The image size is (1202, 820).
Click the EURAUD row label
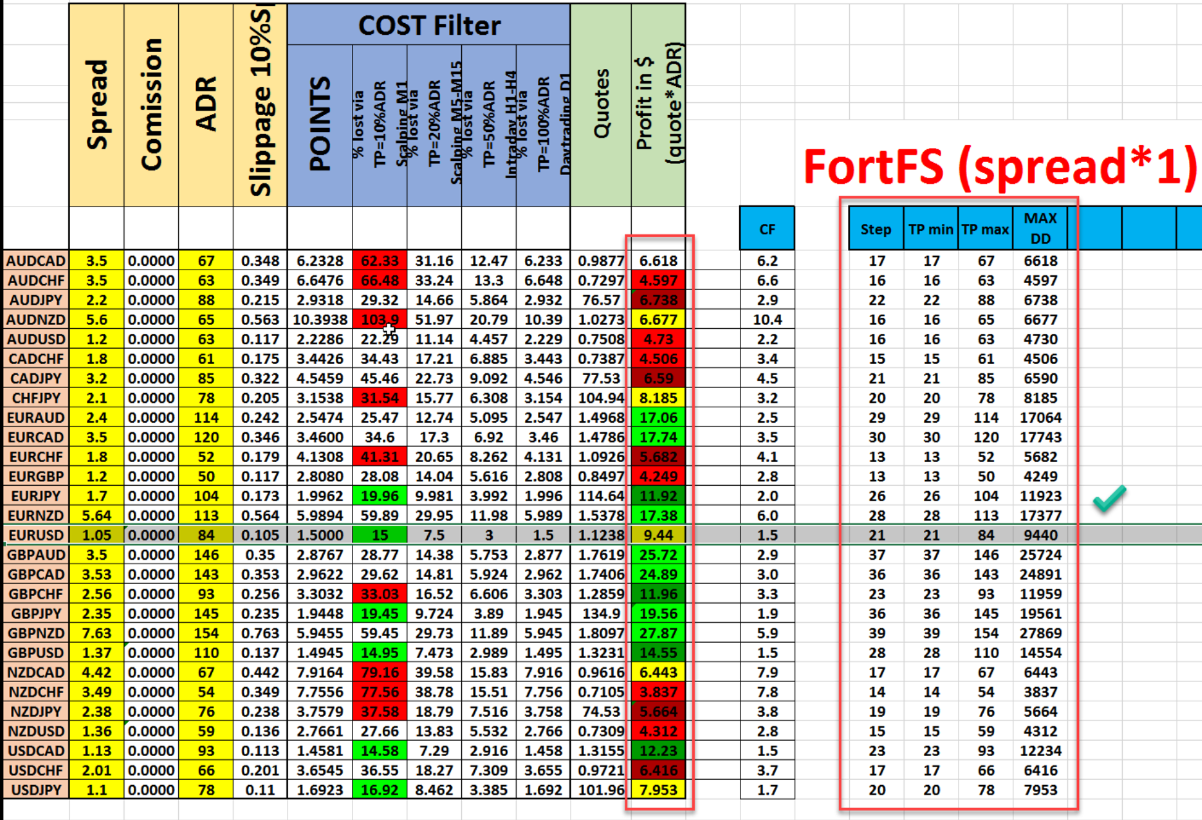pyautogui.click(x=36, y=418)
